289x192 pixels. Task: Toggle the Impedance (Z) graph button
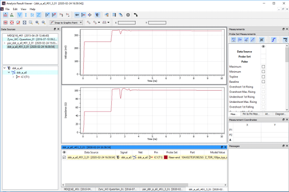point(39,15)
